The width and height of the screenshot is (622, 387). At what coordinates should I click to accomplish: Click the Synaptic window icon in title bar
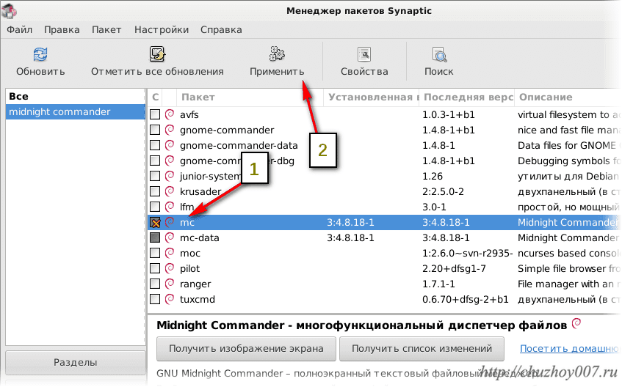coord(10,10)
